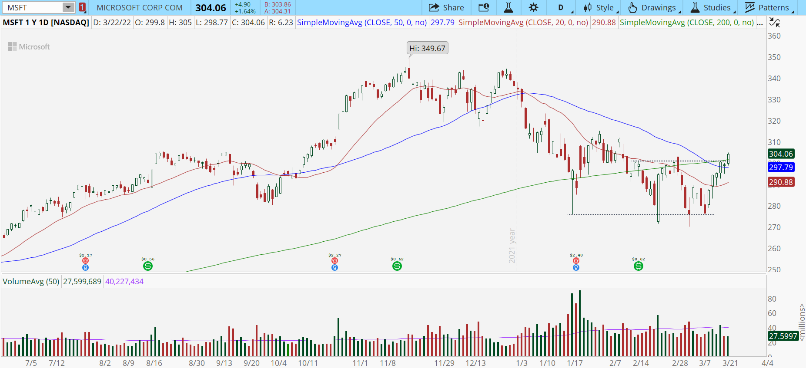Open the company profile info icon
Screen dimensions: 806x368
coord(484,7)
